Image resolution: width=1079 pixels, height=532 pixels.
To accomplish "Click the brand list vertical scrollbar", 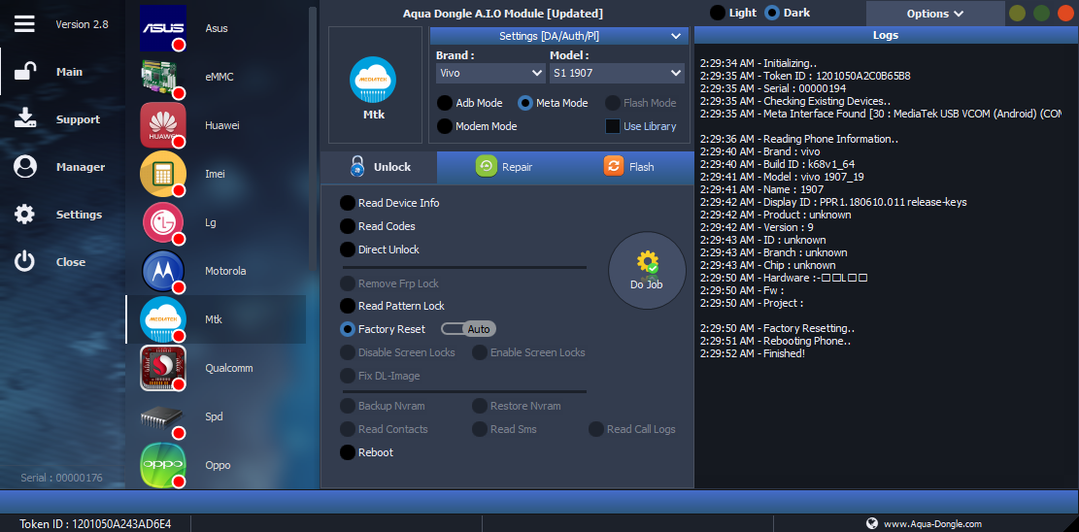I will coord(313,138).
